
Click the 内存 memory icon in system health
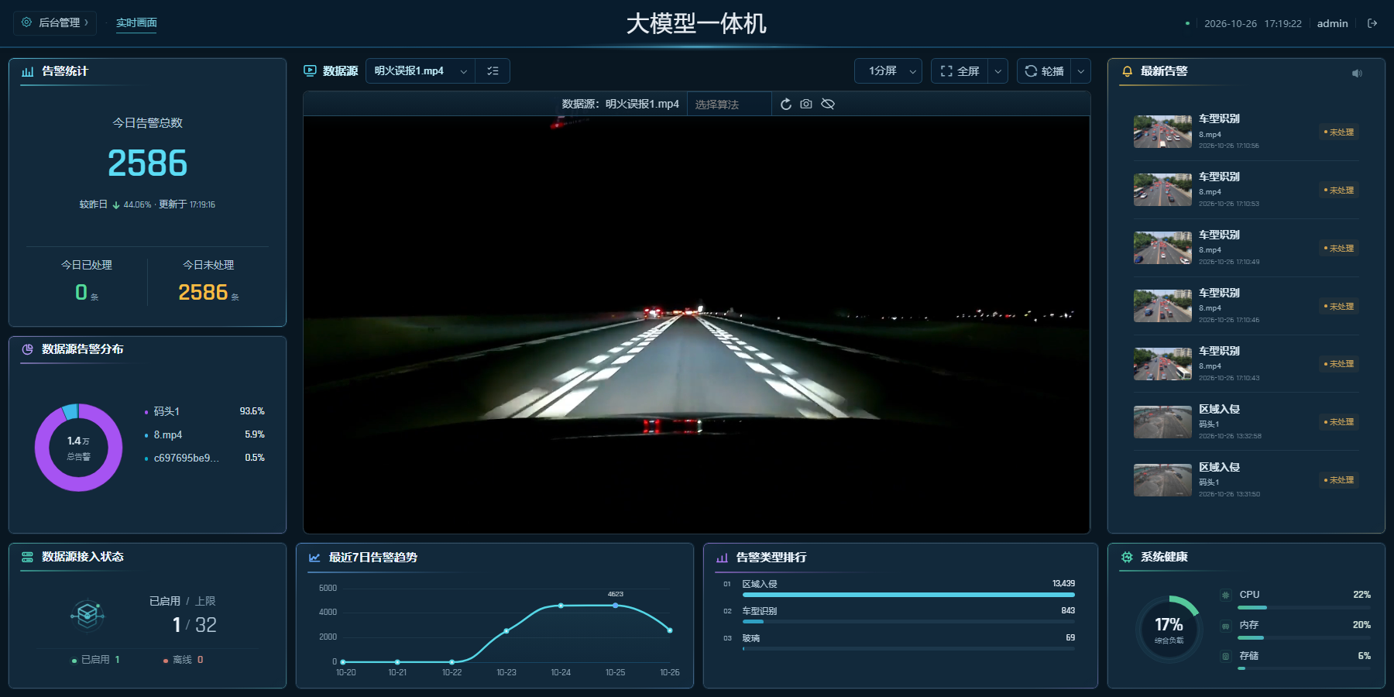pos(1225,626)
